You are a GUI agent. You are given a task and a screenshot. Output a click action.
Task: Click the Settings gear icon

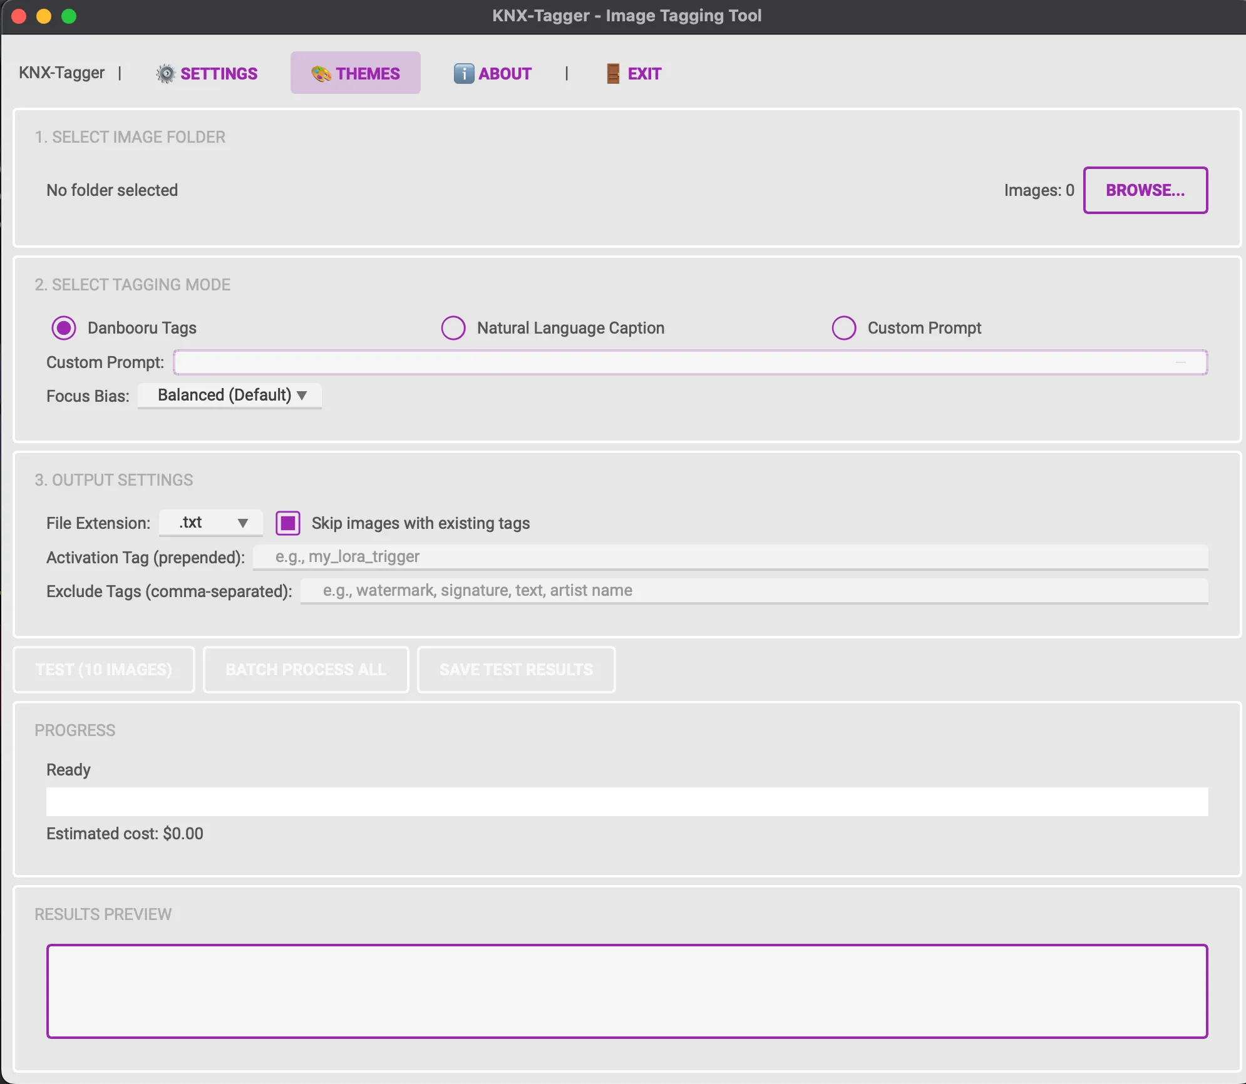165,74
